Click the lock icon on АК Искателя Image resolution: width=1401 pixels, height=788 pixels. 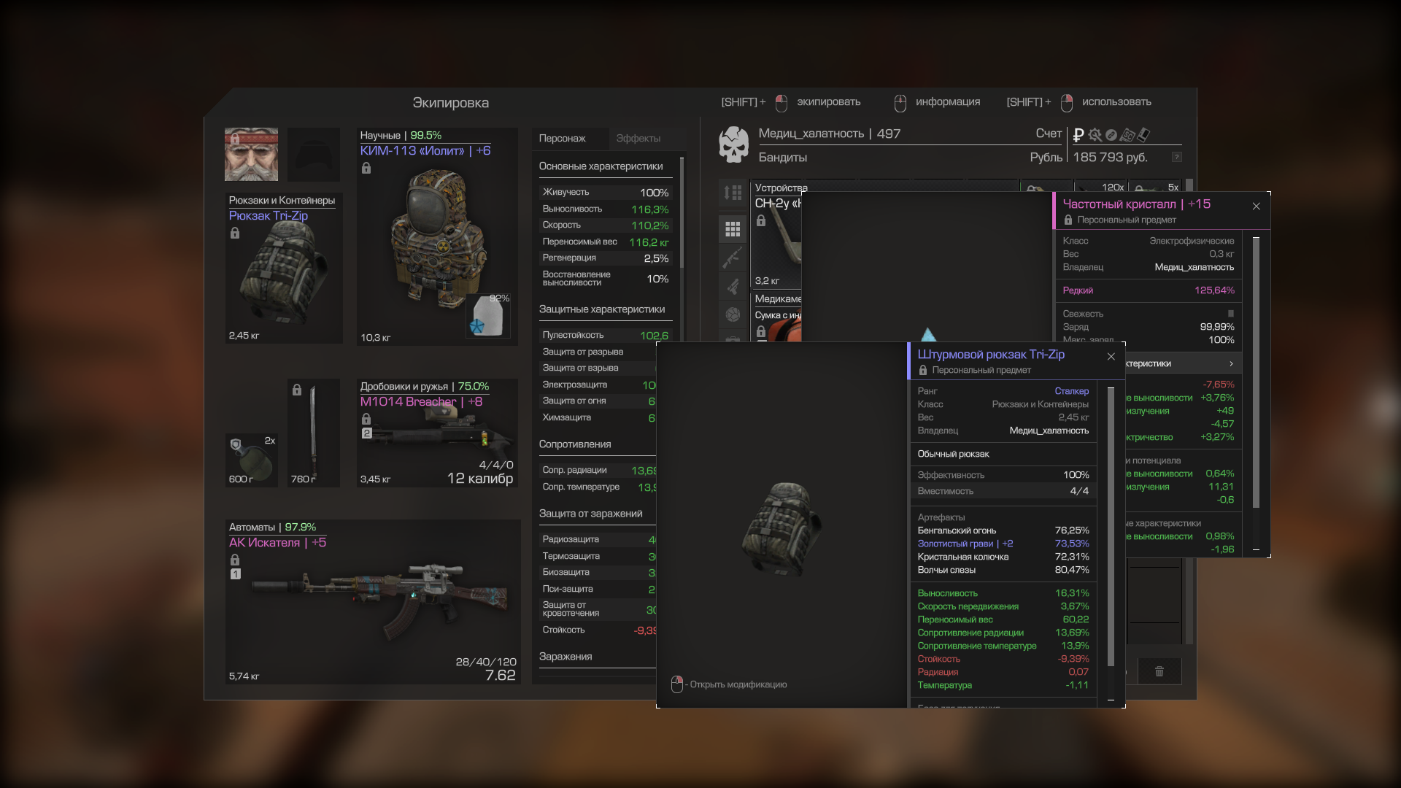[235, 560]
